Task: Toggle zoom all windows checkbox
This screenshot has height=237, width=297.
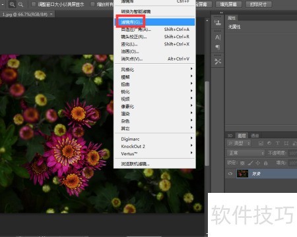Action: coord(92,4)
